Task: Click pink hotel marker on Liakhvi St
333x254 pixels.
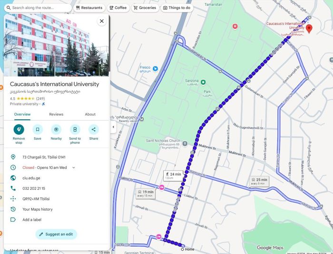Action: coord(162,188)
